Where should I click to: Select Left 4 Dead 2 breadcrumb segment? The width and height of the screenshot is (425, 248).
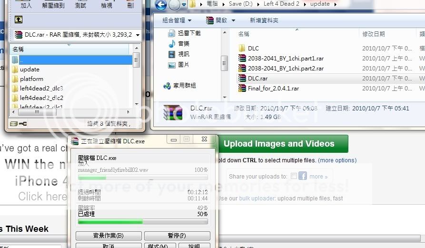coord(281,4)
